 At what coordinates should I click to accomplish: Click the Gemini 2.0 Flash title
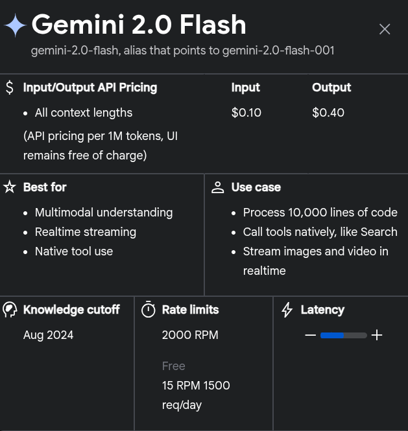(x=139, y=25)
